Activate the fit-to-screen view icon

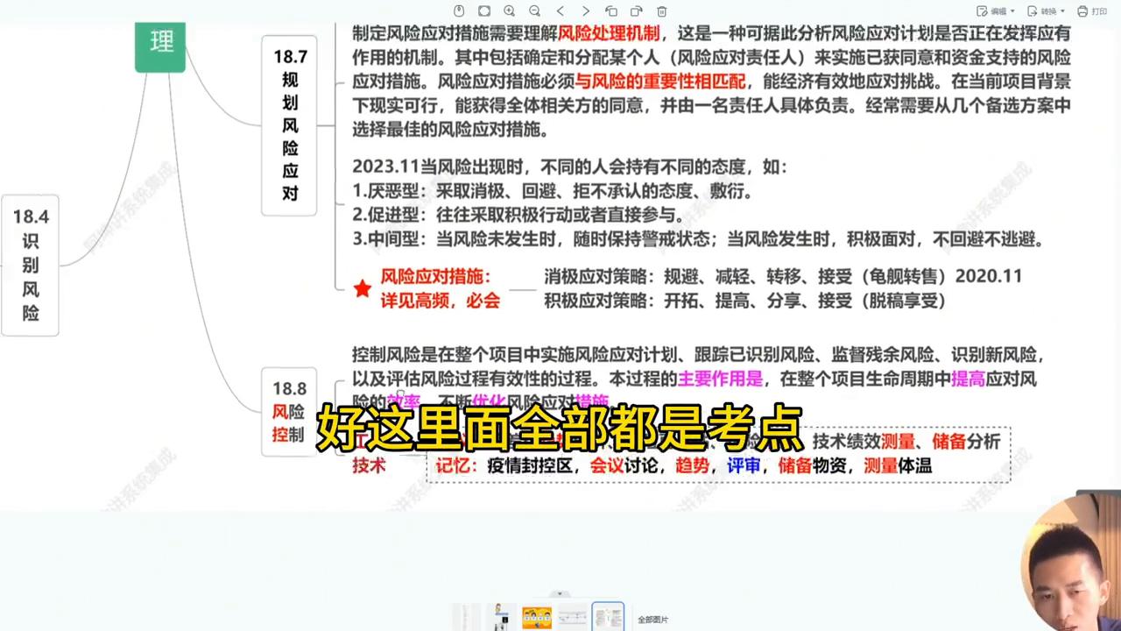(x=484, y=11)
